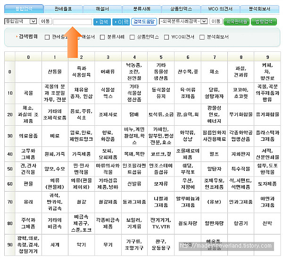Select the 향료, 화장품 cell

point(108,136)
